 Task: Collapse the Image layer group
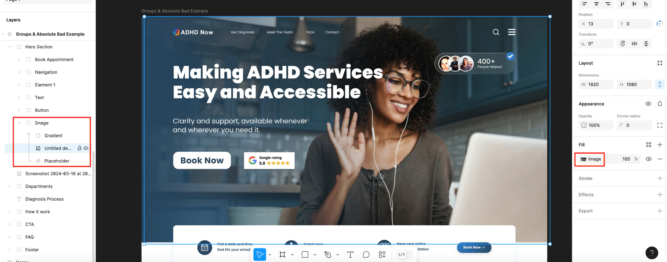click(19, 123)
